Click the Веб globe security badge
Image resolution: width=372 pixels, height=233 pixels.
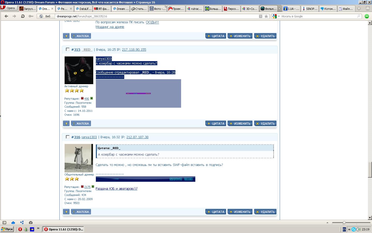click(45, 16)
